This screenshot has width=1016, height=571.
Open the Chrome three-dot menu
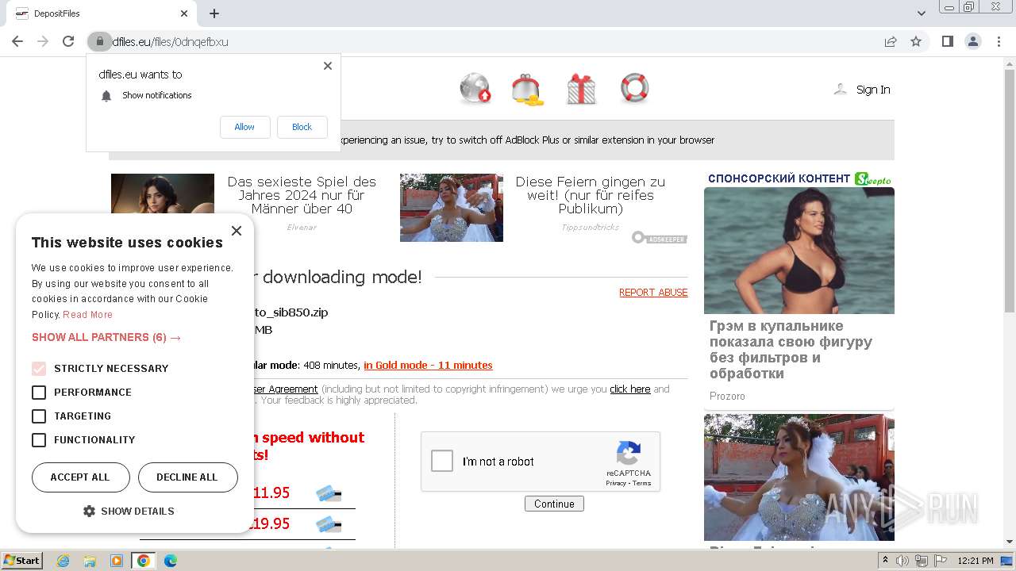pyautogui.click(x=999, y=42)
